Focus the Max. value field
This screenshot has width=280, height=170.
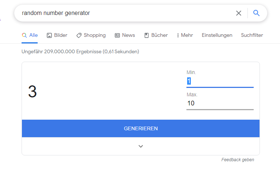pyautogui.click(x=220, y=103)
